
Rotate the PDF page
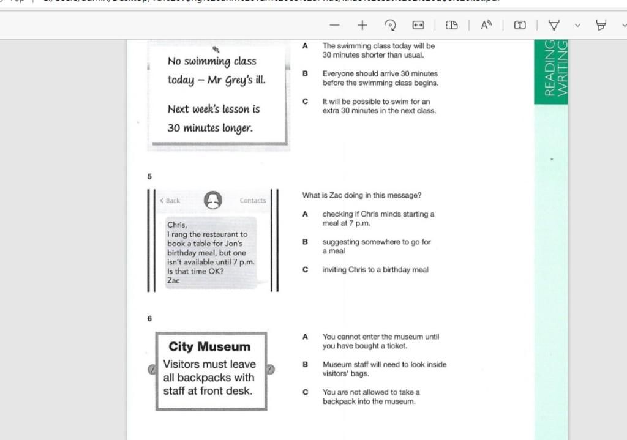point(390,25)
